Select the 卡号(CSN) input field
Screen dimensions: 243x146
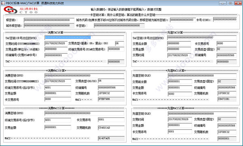225,19
